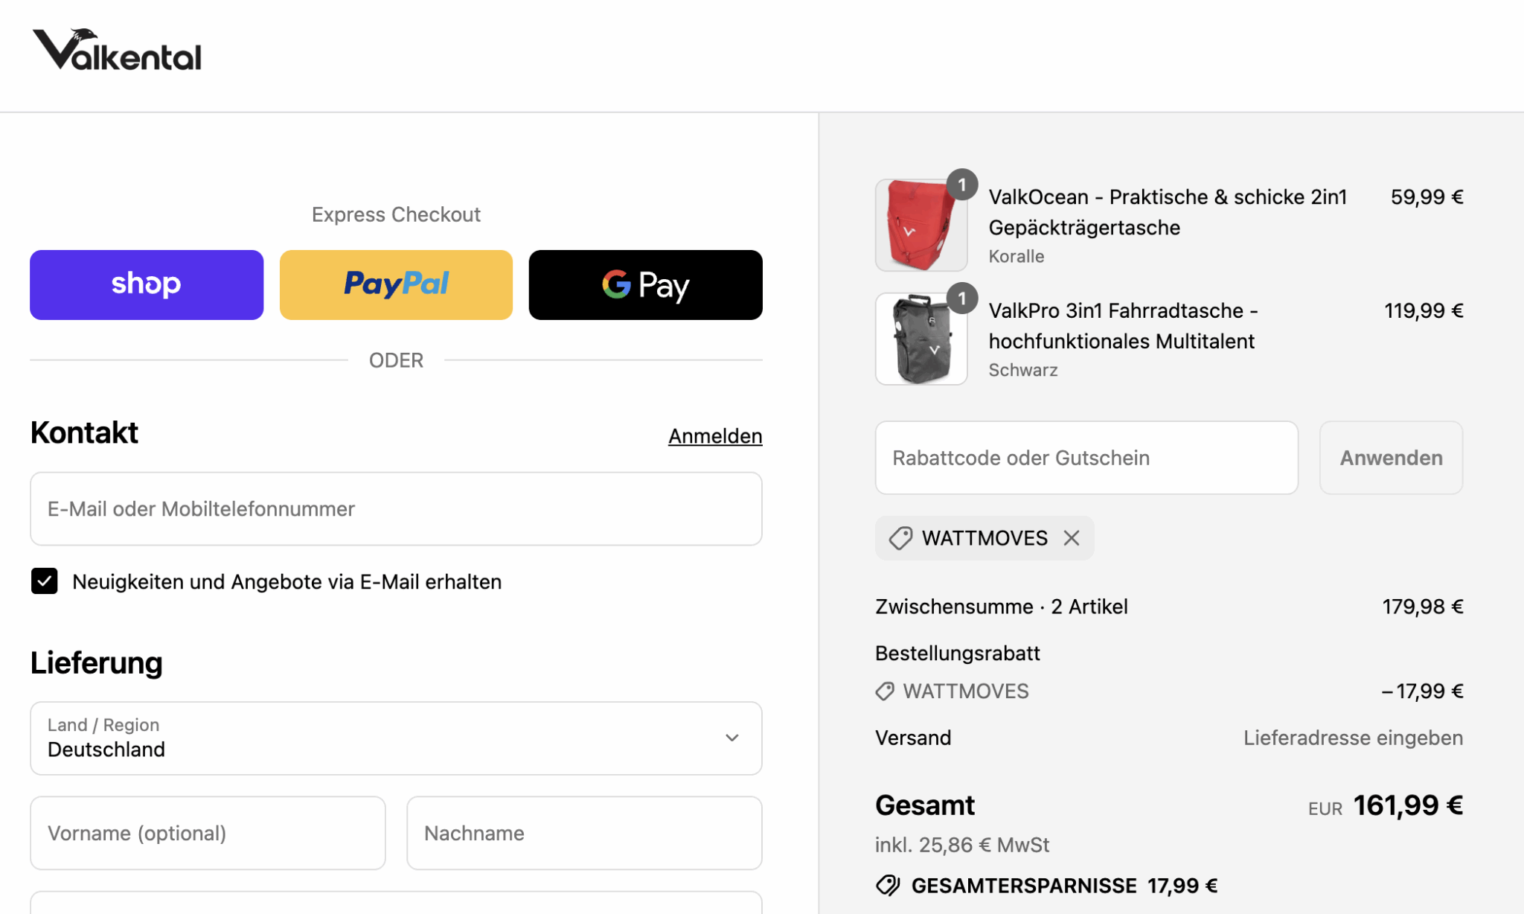The width and height of the screenshot is (1524, 914).
Task: Click the Anwenden button
Action: tap(1391, 458)
